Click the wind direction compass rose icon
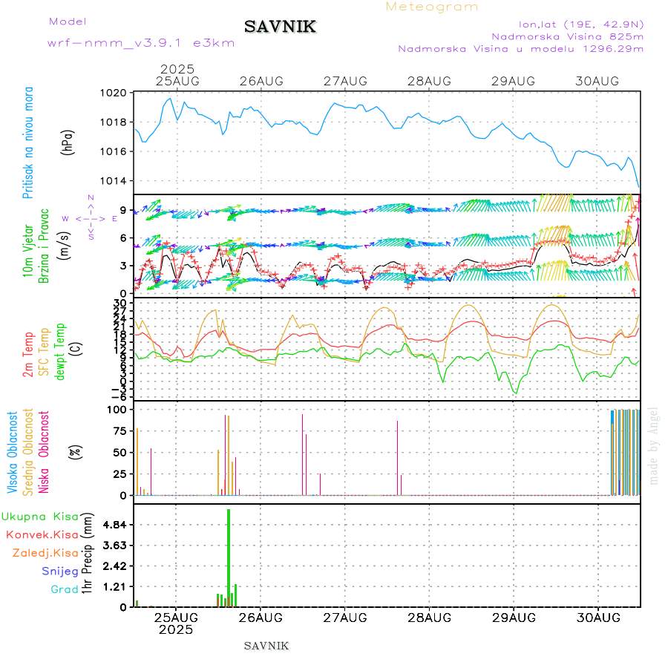 (91, 218)
